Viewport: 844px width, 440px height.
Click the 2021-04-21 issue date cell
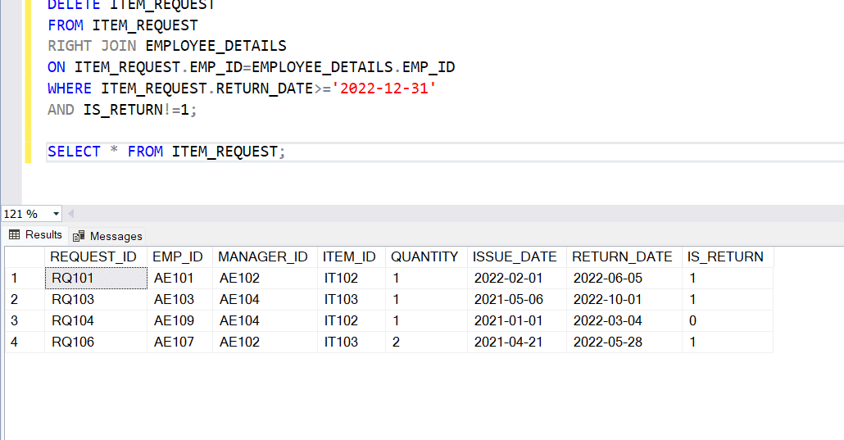pyautogui.click(x=517, y=342)
